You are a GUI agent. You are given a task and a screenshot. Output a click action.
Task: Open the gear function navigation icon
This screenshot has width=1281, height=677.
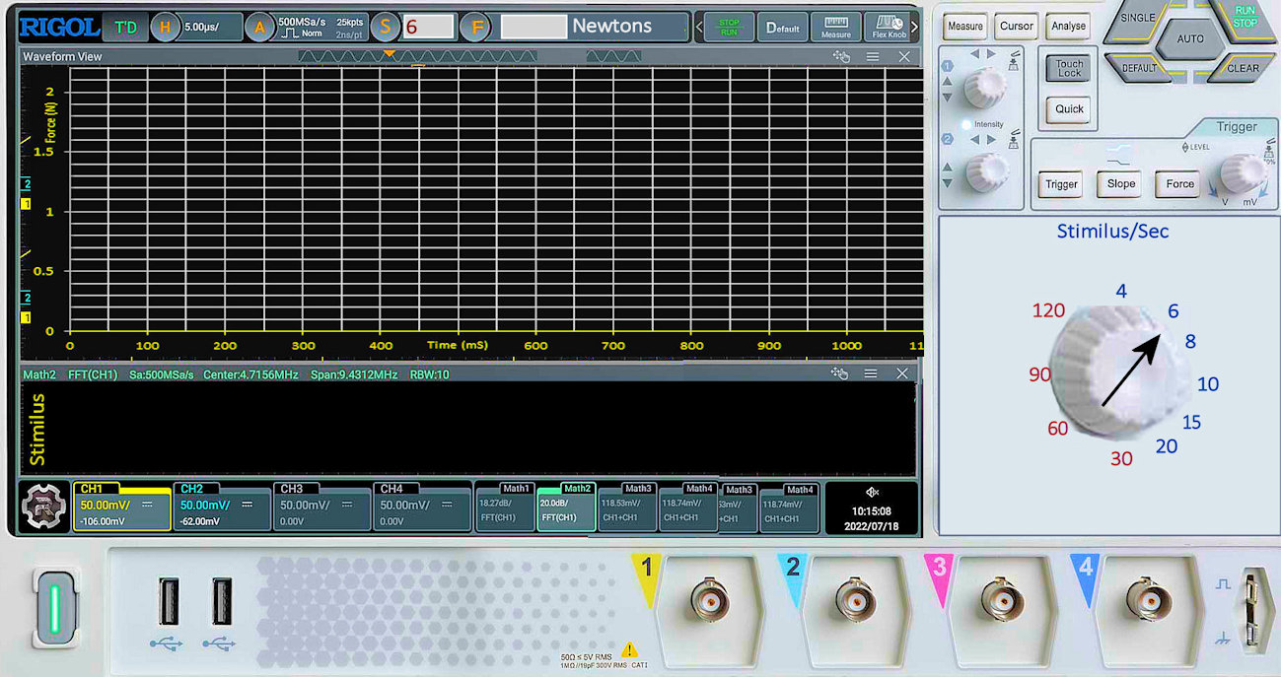pos(44,508)
